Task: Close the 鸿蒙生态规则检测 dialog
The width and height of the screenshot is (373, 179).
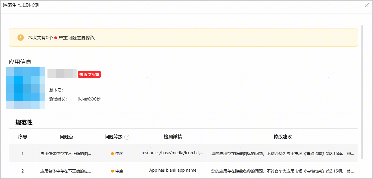Action: point(367,5)
